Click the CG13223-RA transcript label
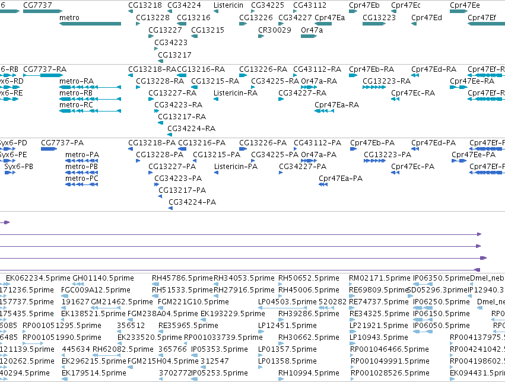The width and height of the screenshot is (505, 382). click(387, 81)
